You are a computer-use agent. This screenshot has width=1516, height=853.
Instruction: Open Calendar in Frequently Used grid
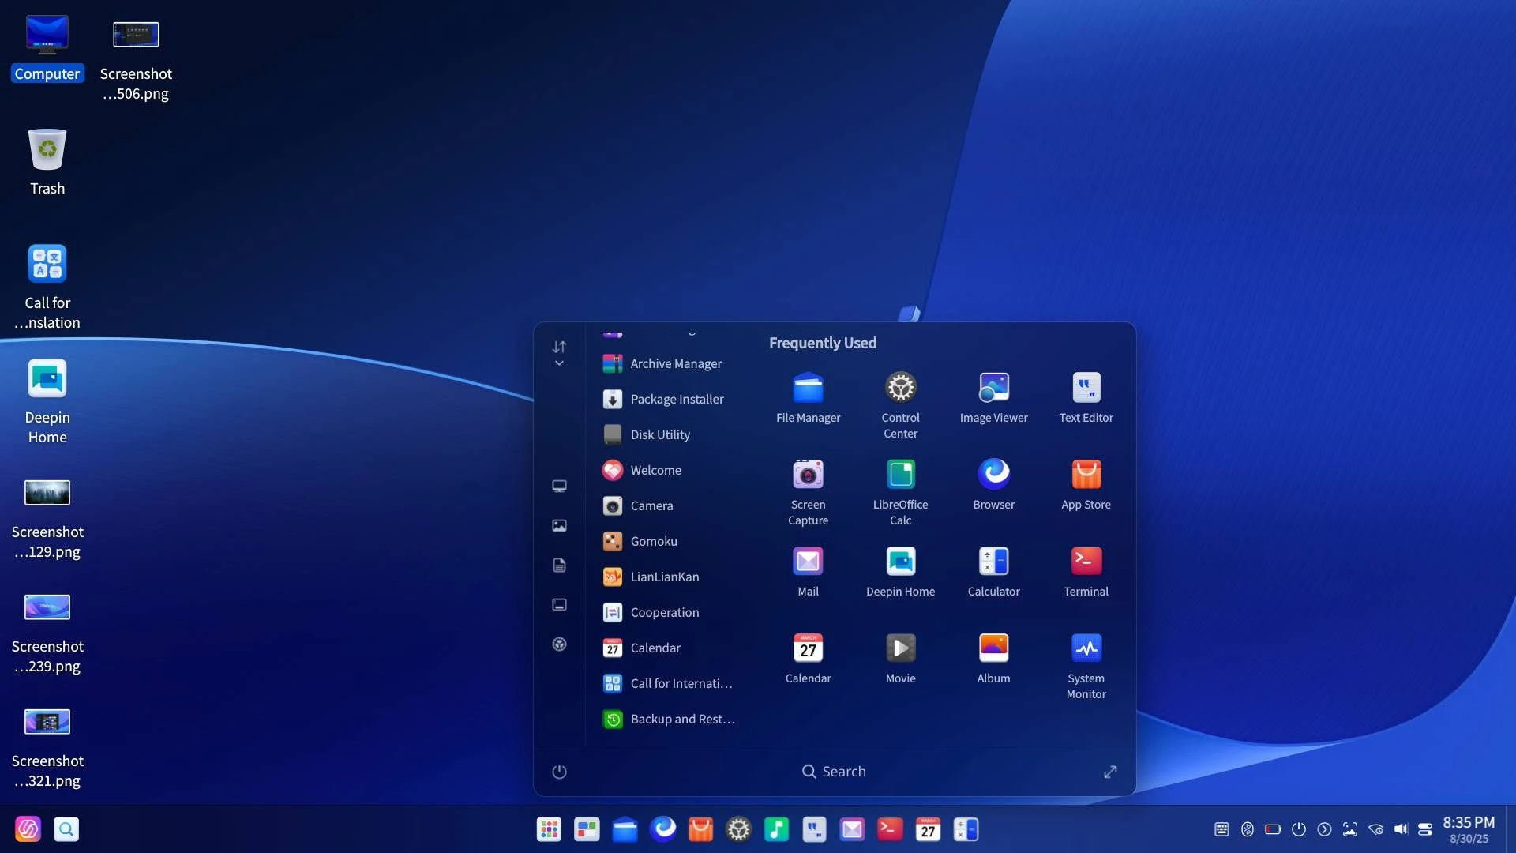[x=808, y=659]
